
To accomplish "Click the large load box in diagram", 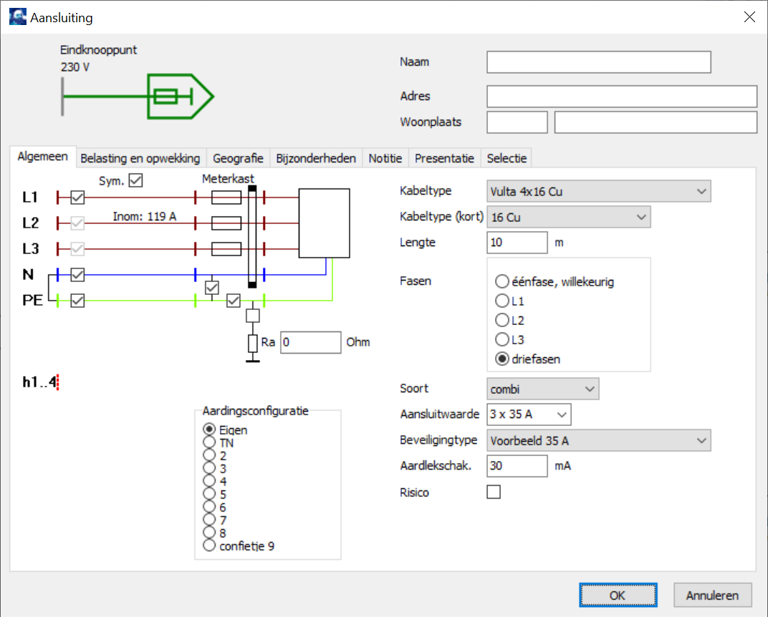I will [324, 223].
